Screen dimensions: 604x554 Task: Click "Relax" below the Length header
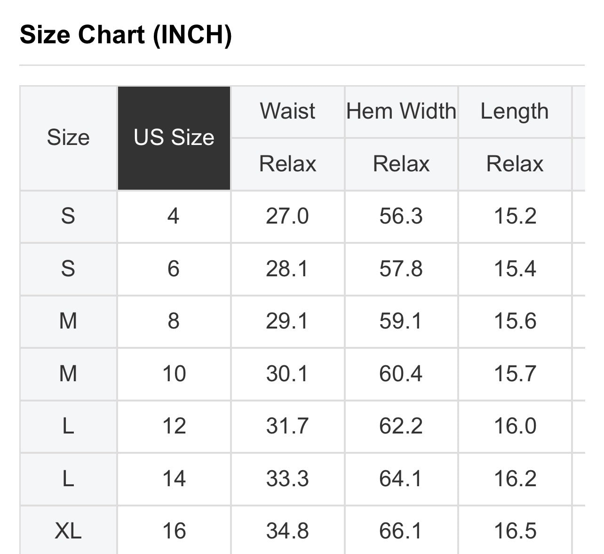(515, 164)
